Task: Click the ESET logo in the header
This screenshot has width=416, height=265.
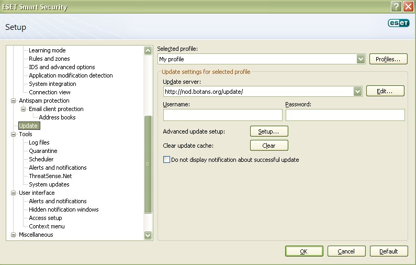Action: [x=399, y=23]
